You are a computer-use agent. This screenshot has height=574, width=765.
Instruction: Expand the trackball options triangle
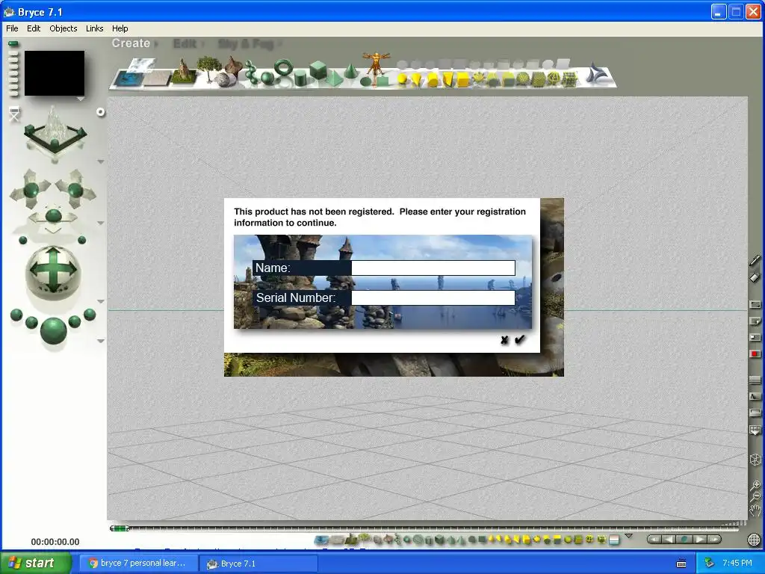point(101,301)
